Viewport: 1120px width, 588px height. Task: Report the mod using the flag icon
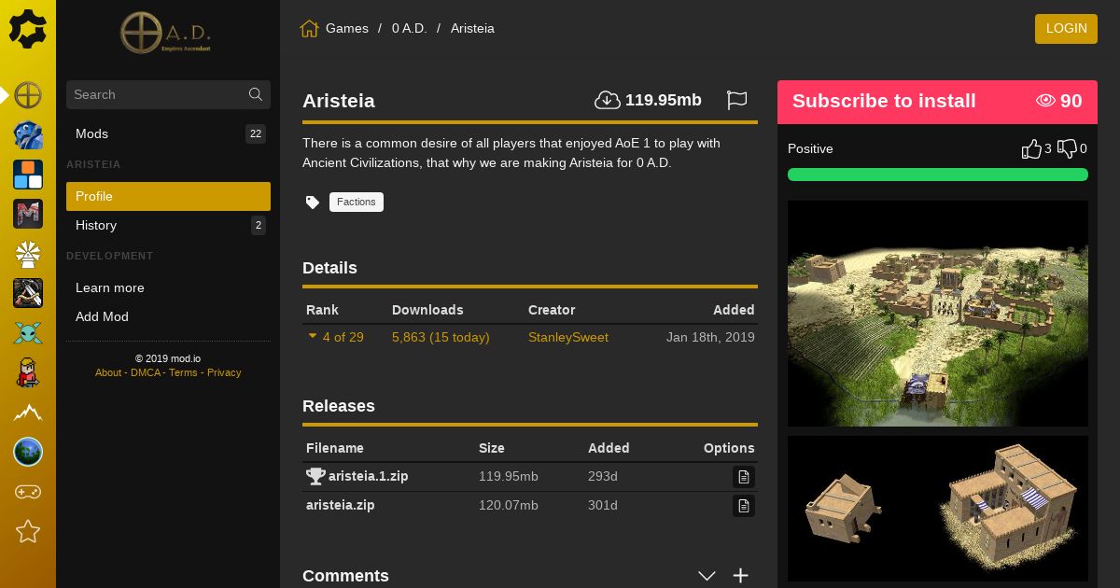737,100
